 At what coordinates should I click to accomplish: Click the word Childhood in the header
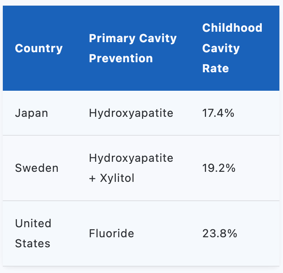pyautogui.click(x=232, y=28)
